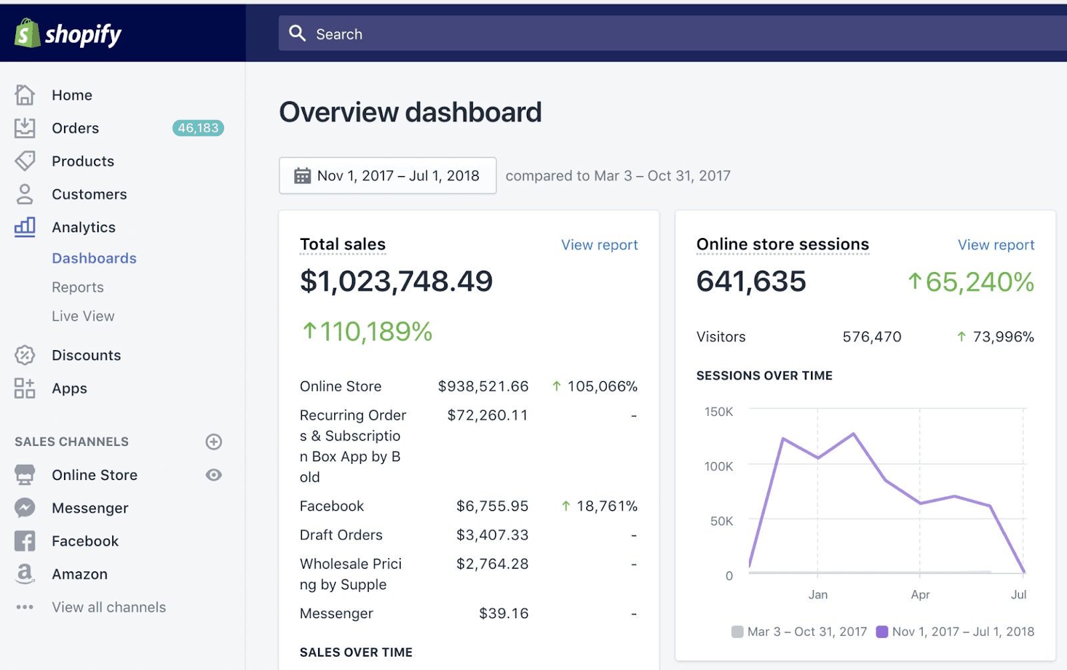1067x670 pixels.
Task: Click the search magnifier icon
Action: 297,33
